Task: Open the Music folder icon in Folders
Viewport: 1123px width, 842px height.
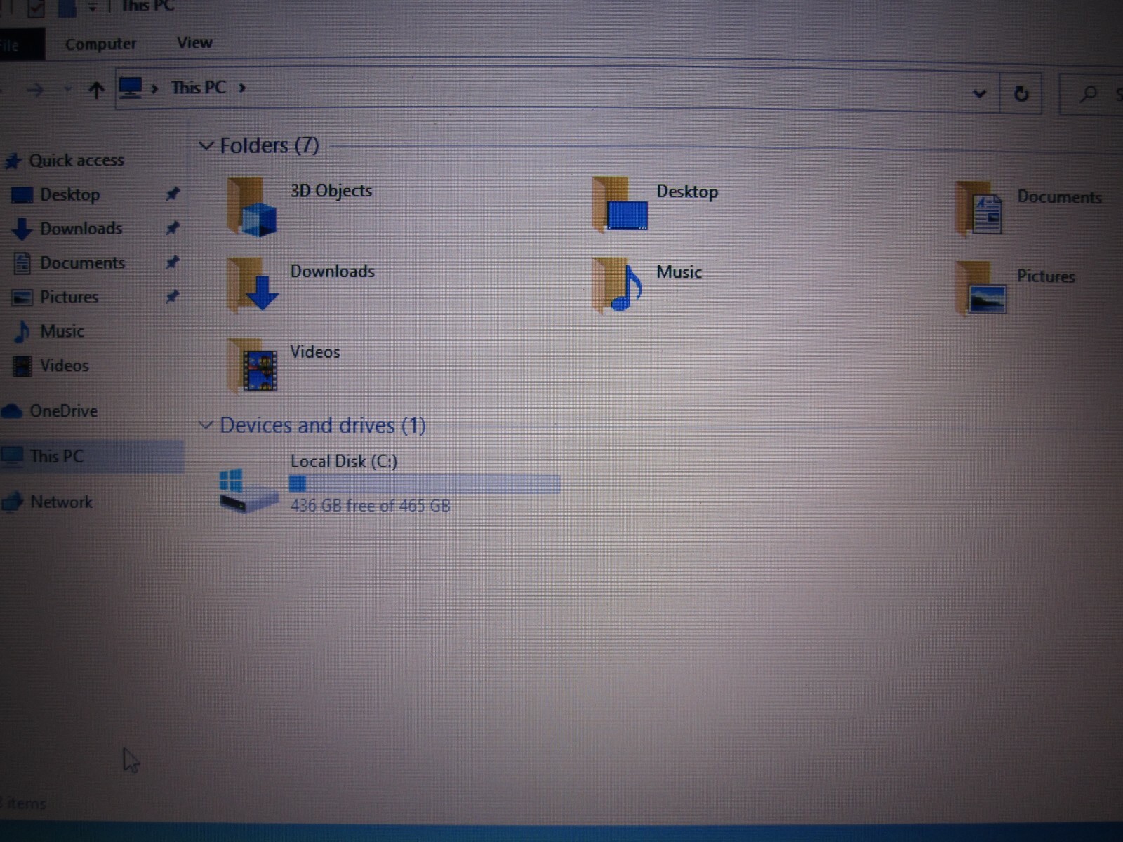Action: point(618,285)
